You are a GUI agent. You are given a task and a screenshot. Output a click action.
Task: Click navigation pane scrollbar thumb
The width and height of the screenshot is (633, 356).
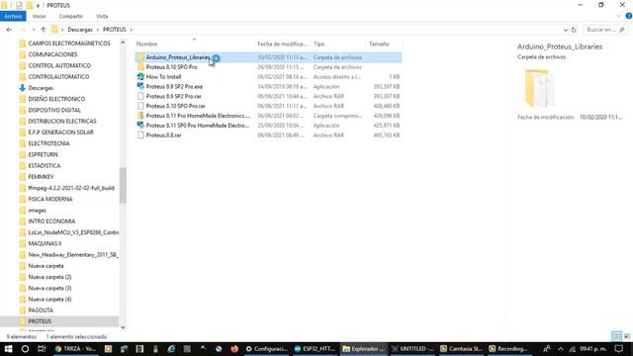pyautogui.click(x=123, y=185)
